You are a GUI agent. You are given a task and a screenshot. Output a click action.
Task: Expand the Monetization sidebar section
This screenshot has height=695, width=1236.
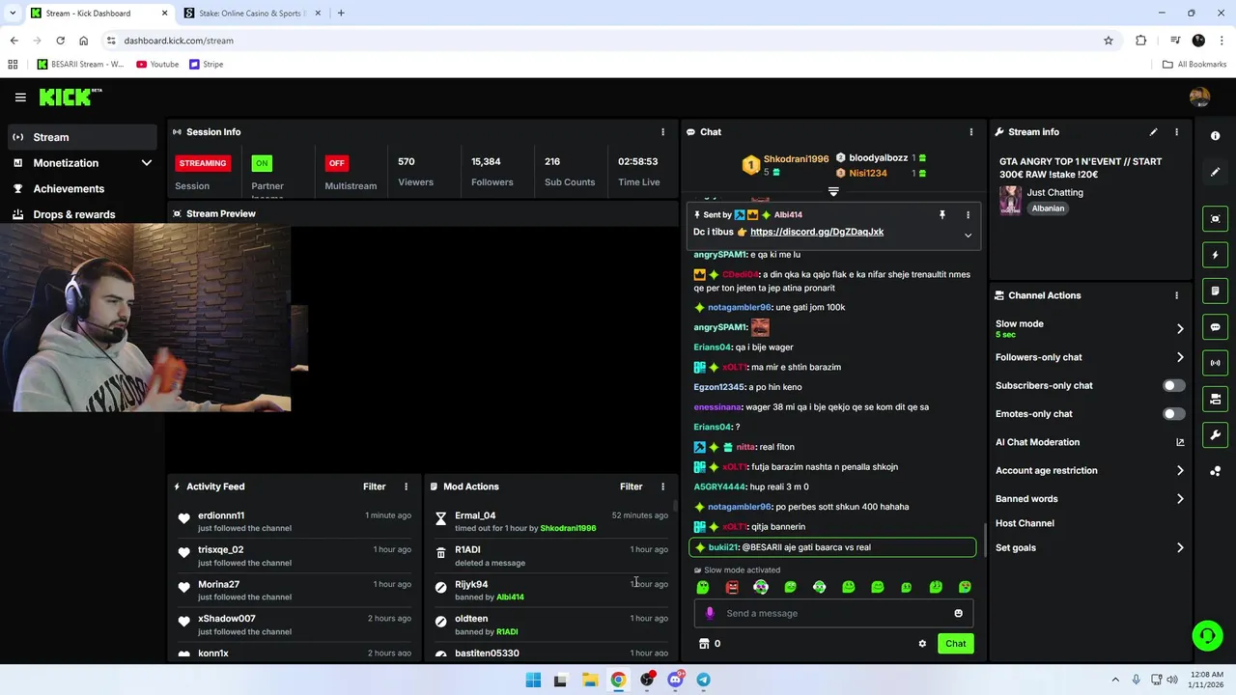[x=147, y=163]
